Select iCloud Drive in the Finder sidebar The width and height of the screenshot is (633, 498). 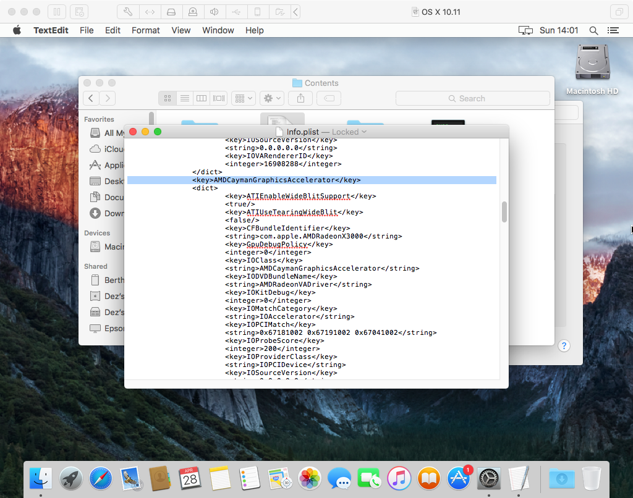coord(106,149)
